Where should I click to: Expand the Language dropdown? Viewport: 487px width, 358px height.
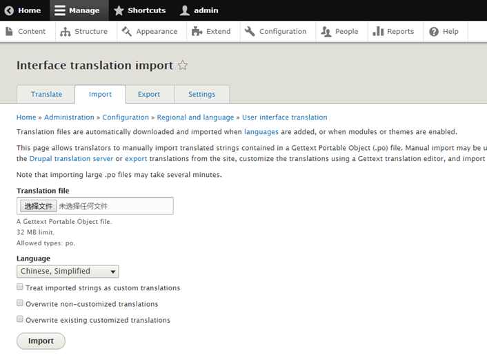point(68,272)
